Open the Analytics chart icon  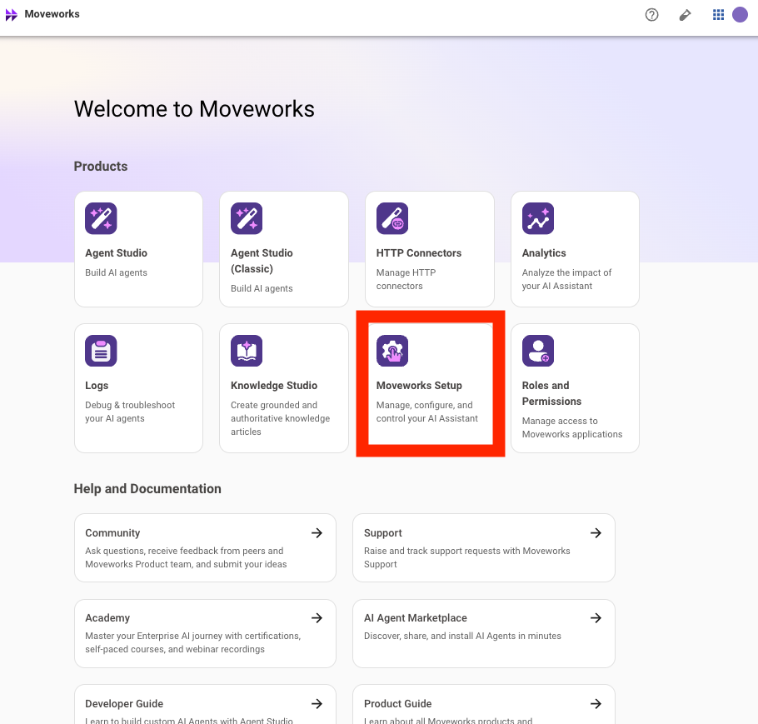click(x=538, y=218)
